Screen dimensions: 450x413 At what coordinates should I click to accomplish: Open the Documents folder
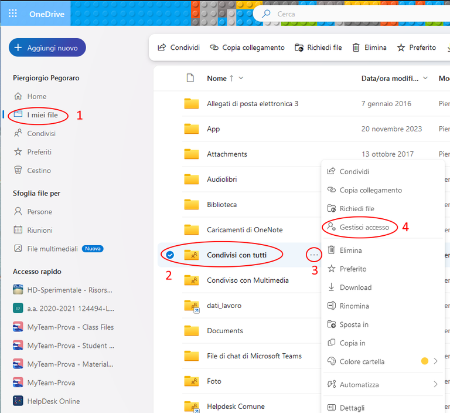coord(225,331)
